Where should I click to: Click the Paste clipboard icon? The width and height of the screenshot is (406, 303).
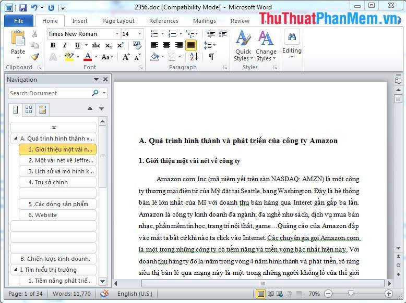[18, 38]
